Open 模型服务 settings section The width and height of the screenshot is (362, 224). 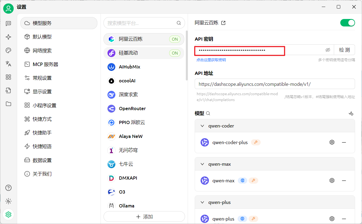click(59, 23)
